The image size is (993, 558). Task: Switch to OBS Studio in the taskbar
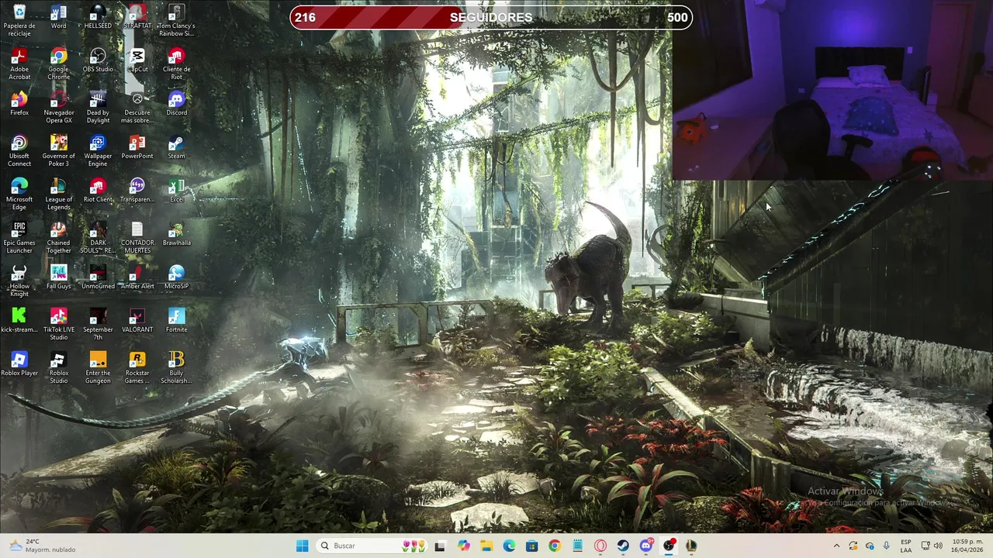(x=669, y=546)
